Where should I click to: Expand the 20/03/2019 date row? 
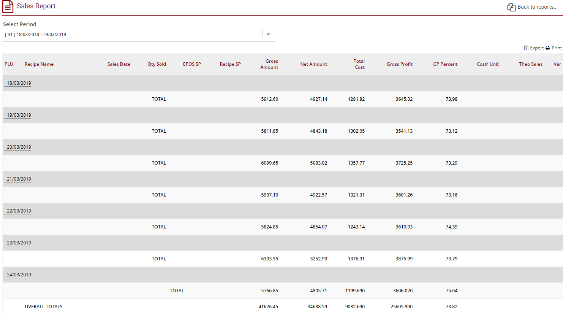click(x=18, y=146)
